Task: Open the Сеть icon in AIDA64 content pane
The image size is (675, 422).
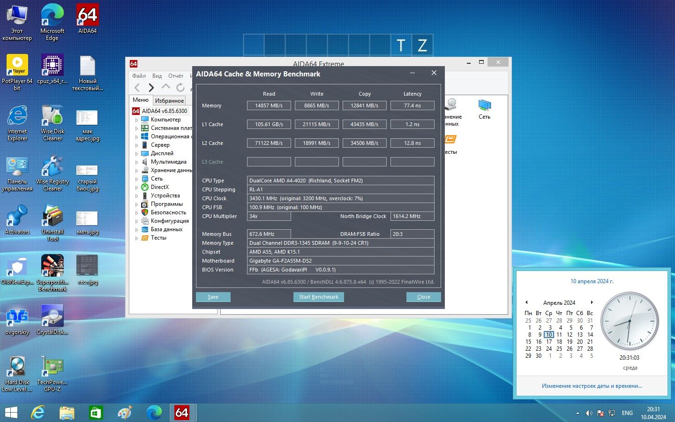Action: pos(484,109)
